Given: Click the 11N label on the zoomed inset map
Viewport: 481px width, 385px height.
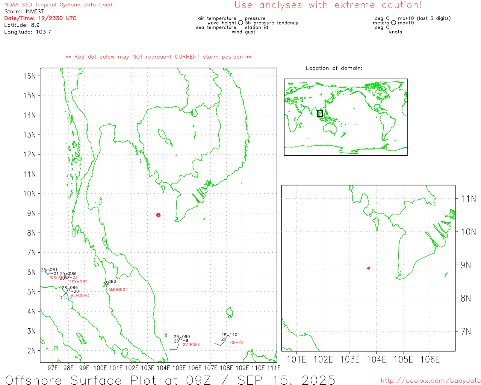Looking at the screenshot, I should tap(468, 199).
